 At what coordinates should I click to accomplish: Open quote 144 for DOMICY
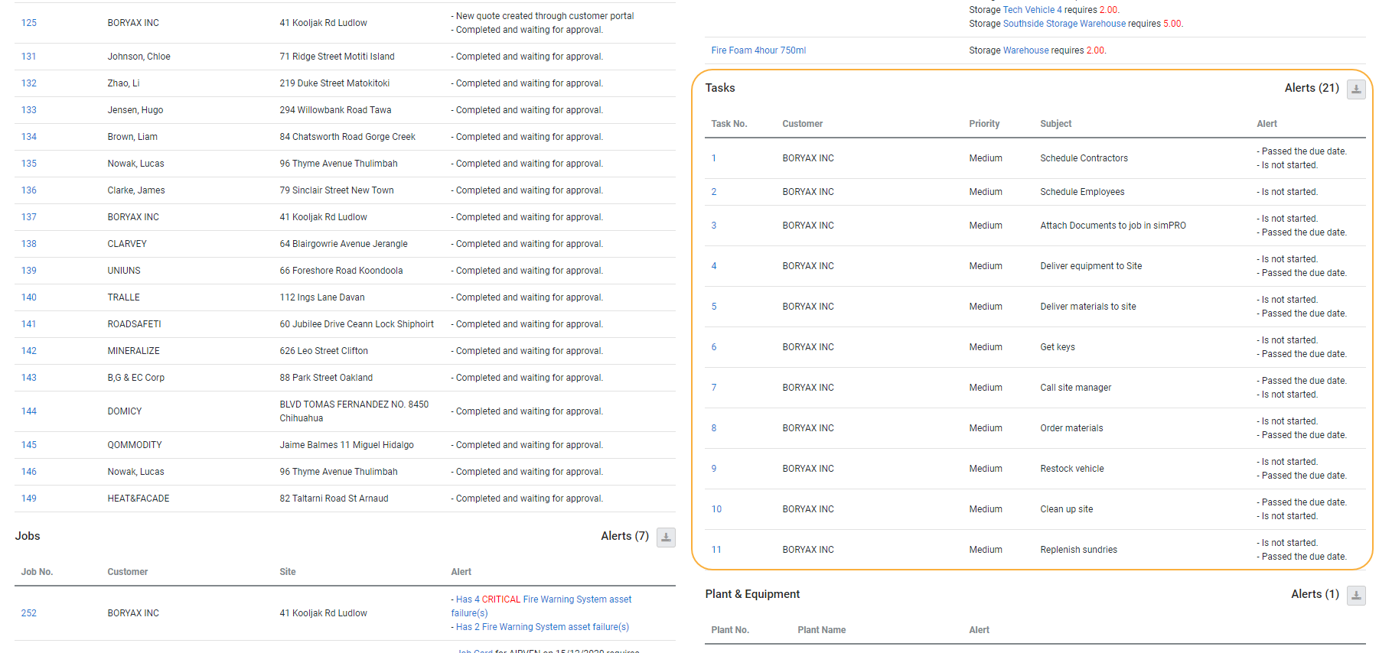coord(29,411)
